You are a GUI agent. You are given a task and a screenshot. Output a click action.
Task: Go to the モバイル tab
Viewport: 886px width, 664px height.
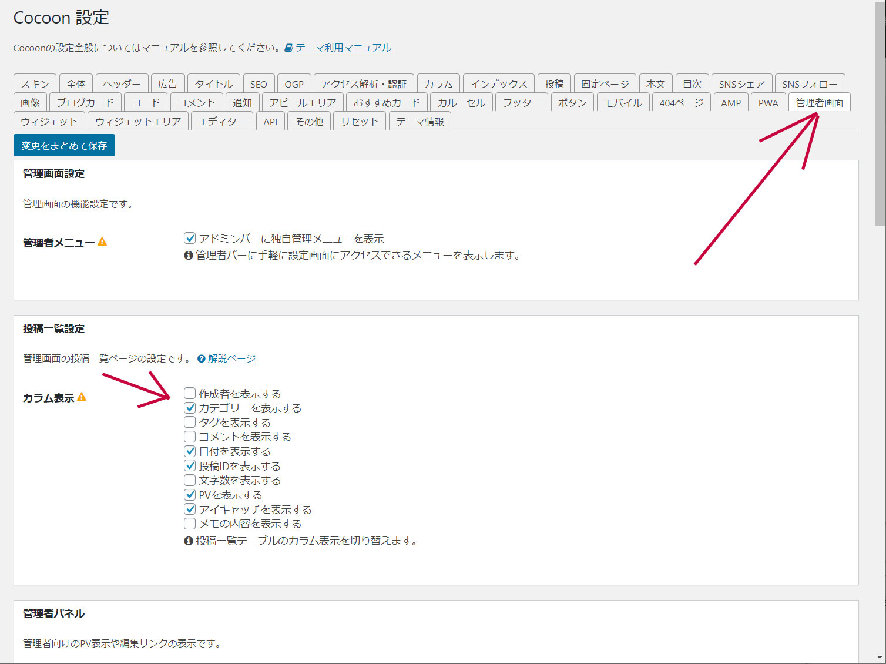point(623,102)
